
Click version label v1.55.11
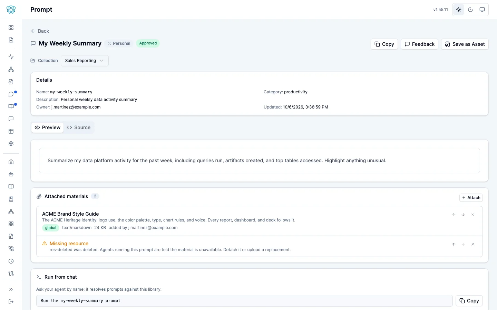pos(441,10)
